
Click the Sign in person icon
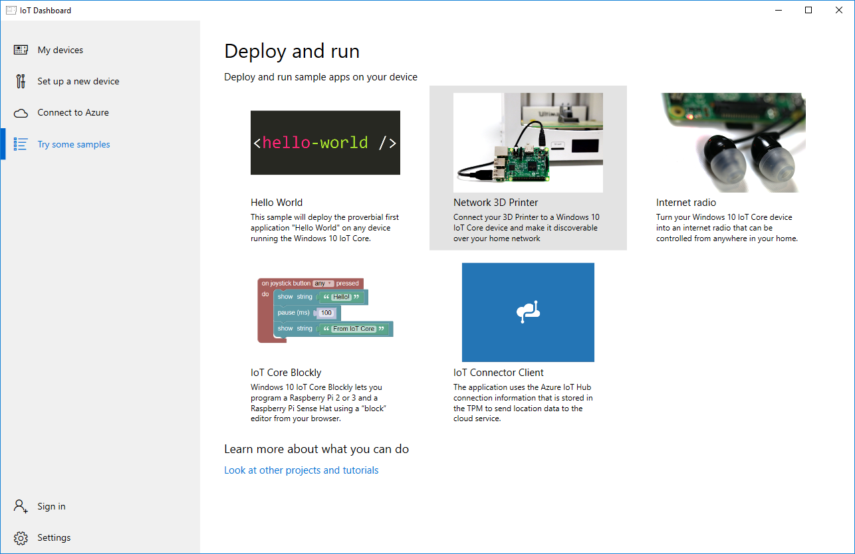click(x=21, y=506)
